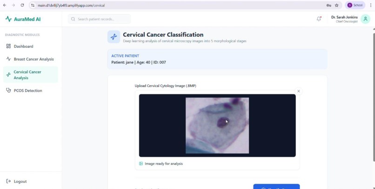Image resolution: width=375 pixels, height=189 pixels.
Task: Focus the Search patient records field
Action: (99, 19)
